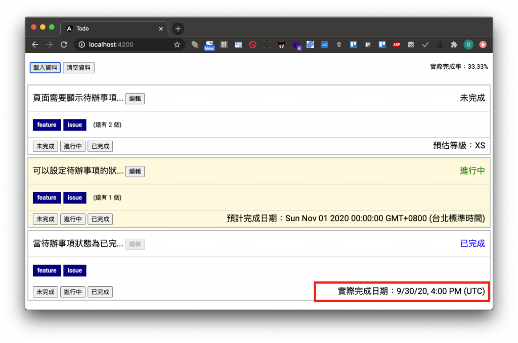This screenshot has height=343, width=518.
Task: Click the 預估等級：XS text
Action: point(459,146)
